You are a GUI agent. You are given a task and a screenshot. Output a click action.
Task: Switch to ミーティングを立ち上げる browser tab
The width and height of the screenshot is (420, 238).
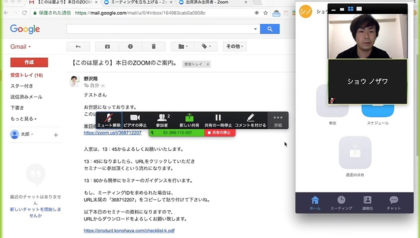point(139,2)
